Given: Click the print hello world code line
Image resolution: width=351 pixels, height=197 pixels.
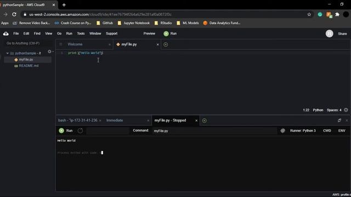Looking at the screenshot, I should click(86, 53).
